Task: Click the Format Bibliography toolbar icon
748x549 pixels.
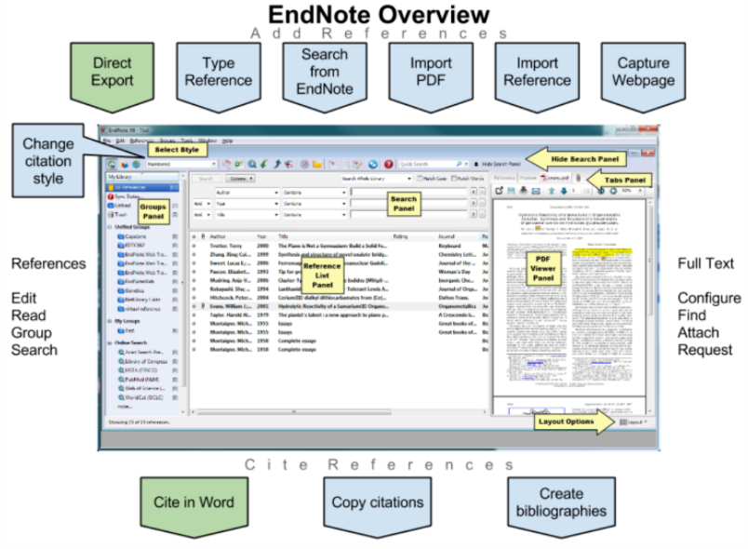Action: 344,164
